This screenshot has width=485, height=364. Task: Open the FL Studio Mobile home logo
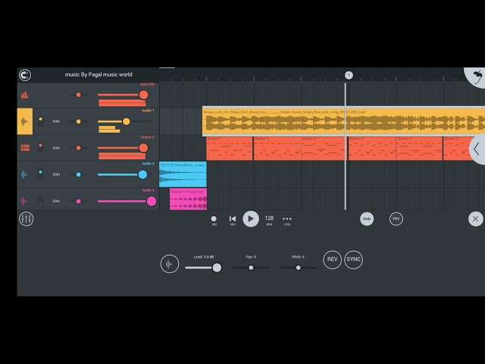coord(25,75)
